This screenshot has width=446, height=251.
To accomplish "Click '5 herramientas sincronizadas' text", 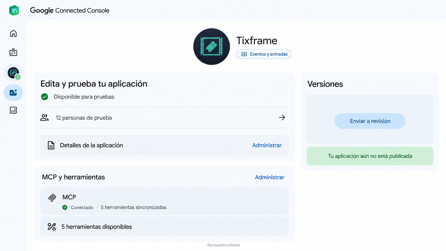I will [134, 207].
